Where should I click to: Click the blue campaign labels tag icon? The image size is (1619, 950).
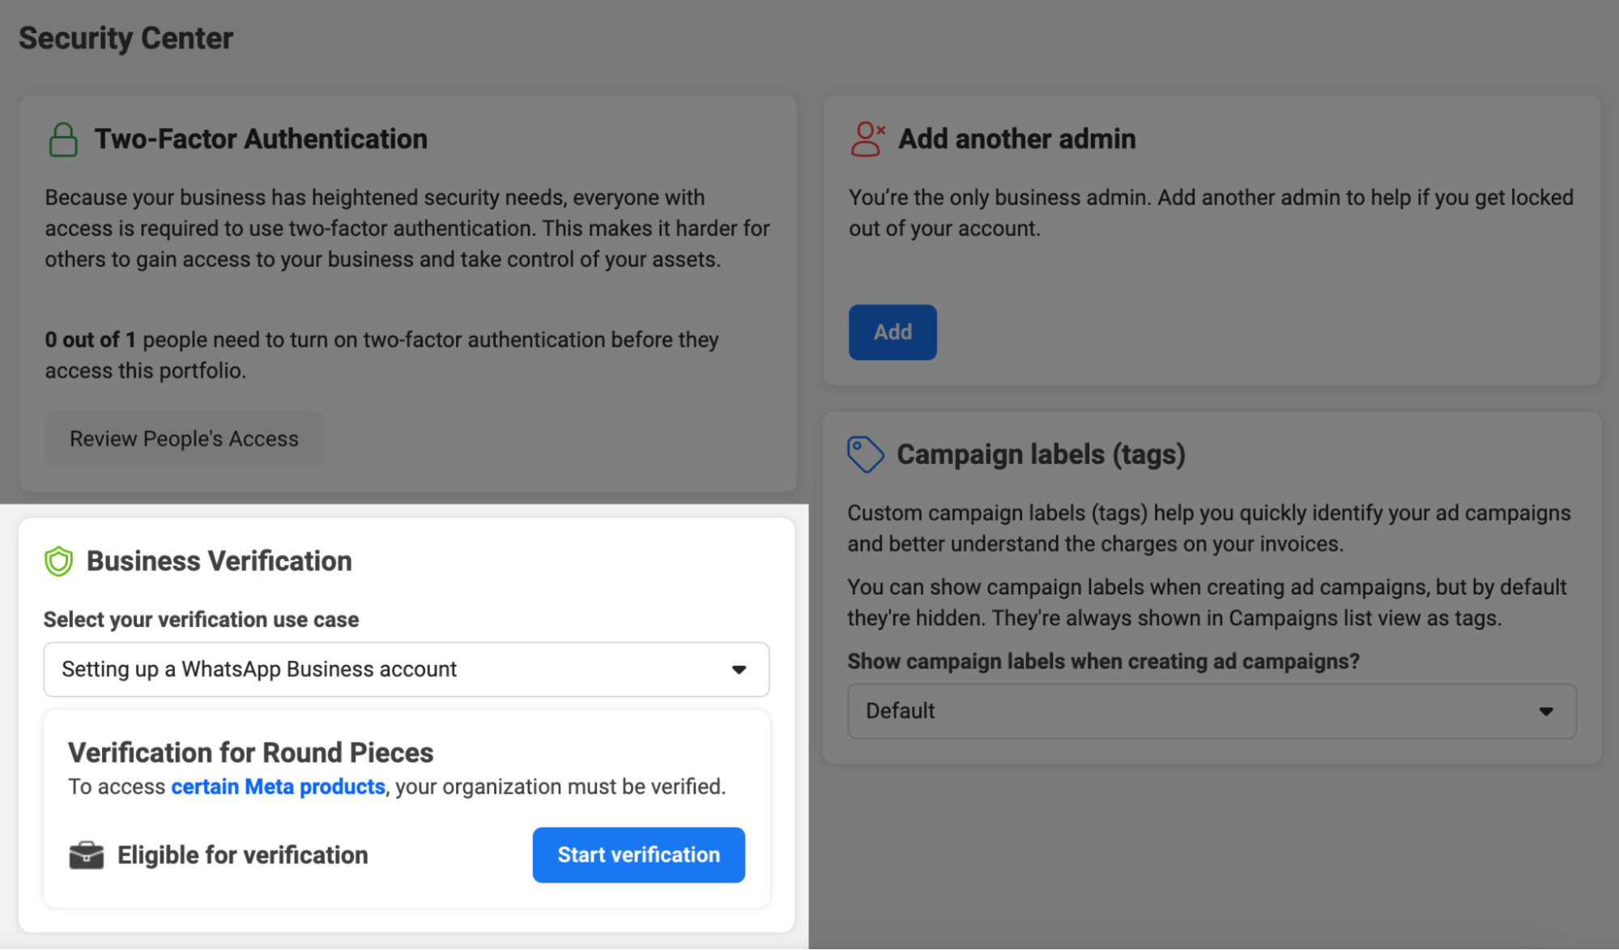point(865,454)
